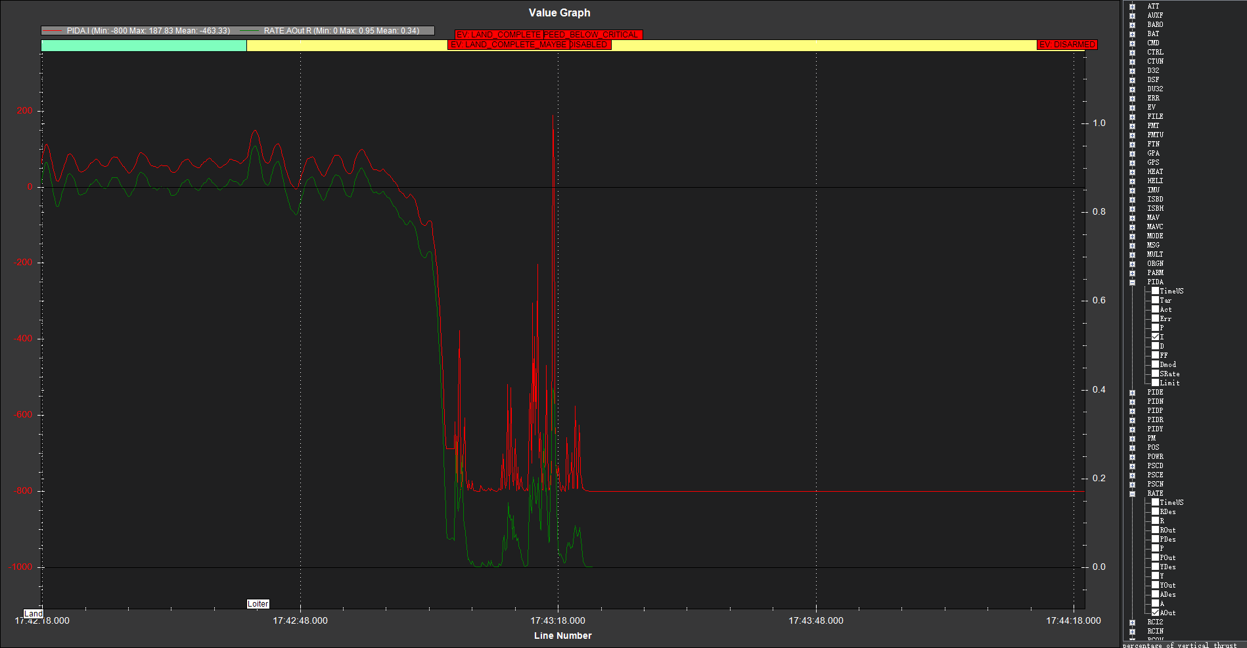
Task: Enable the SRate checkbox under PIDA
Action: click(x=1155, y=374)
